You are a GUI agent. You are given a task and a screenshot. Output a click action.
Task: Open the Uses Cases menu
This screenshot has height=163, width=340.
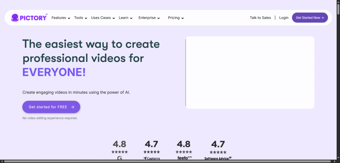point(101,18)
